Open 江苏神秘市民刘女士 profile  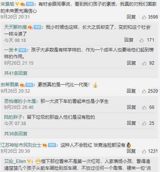pyautogui.click(x=21, y=145)
